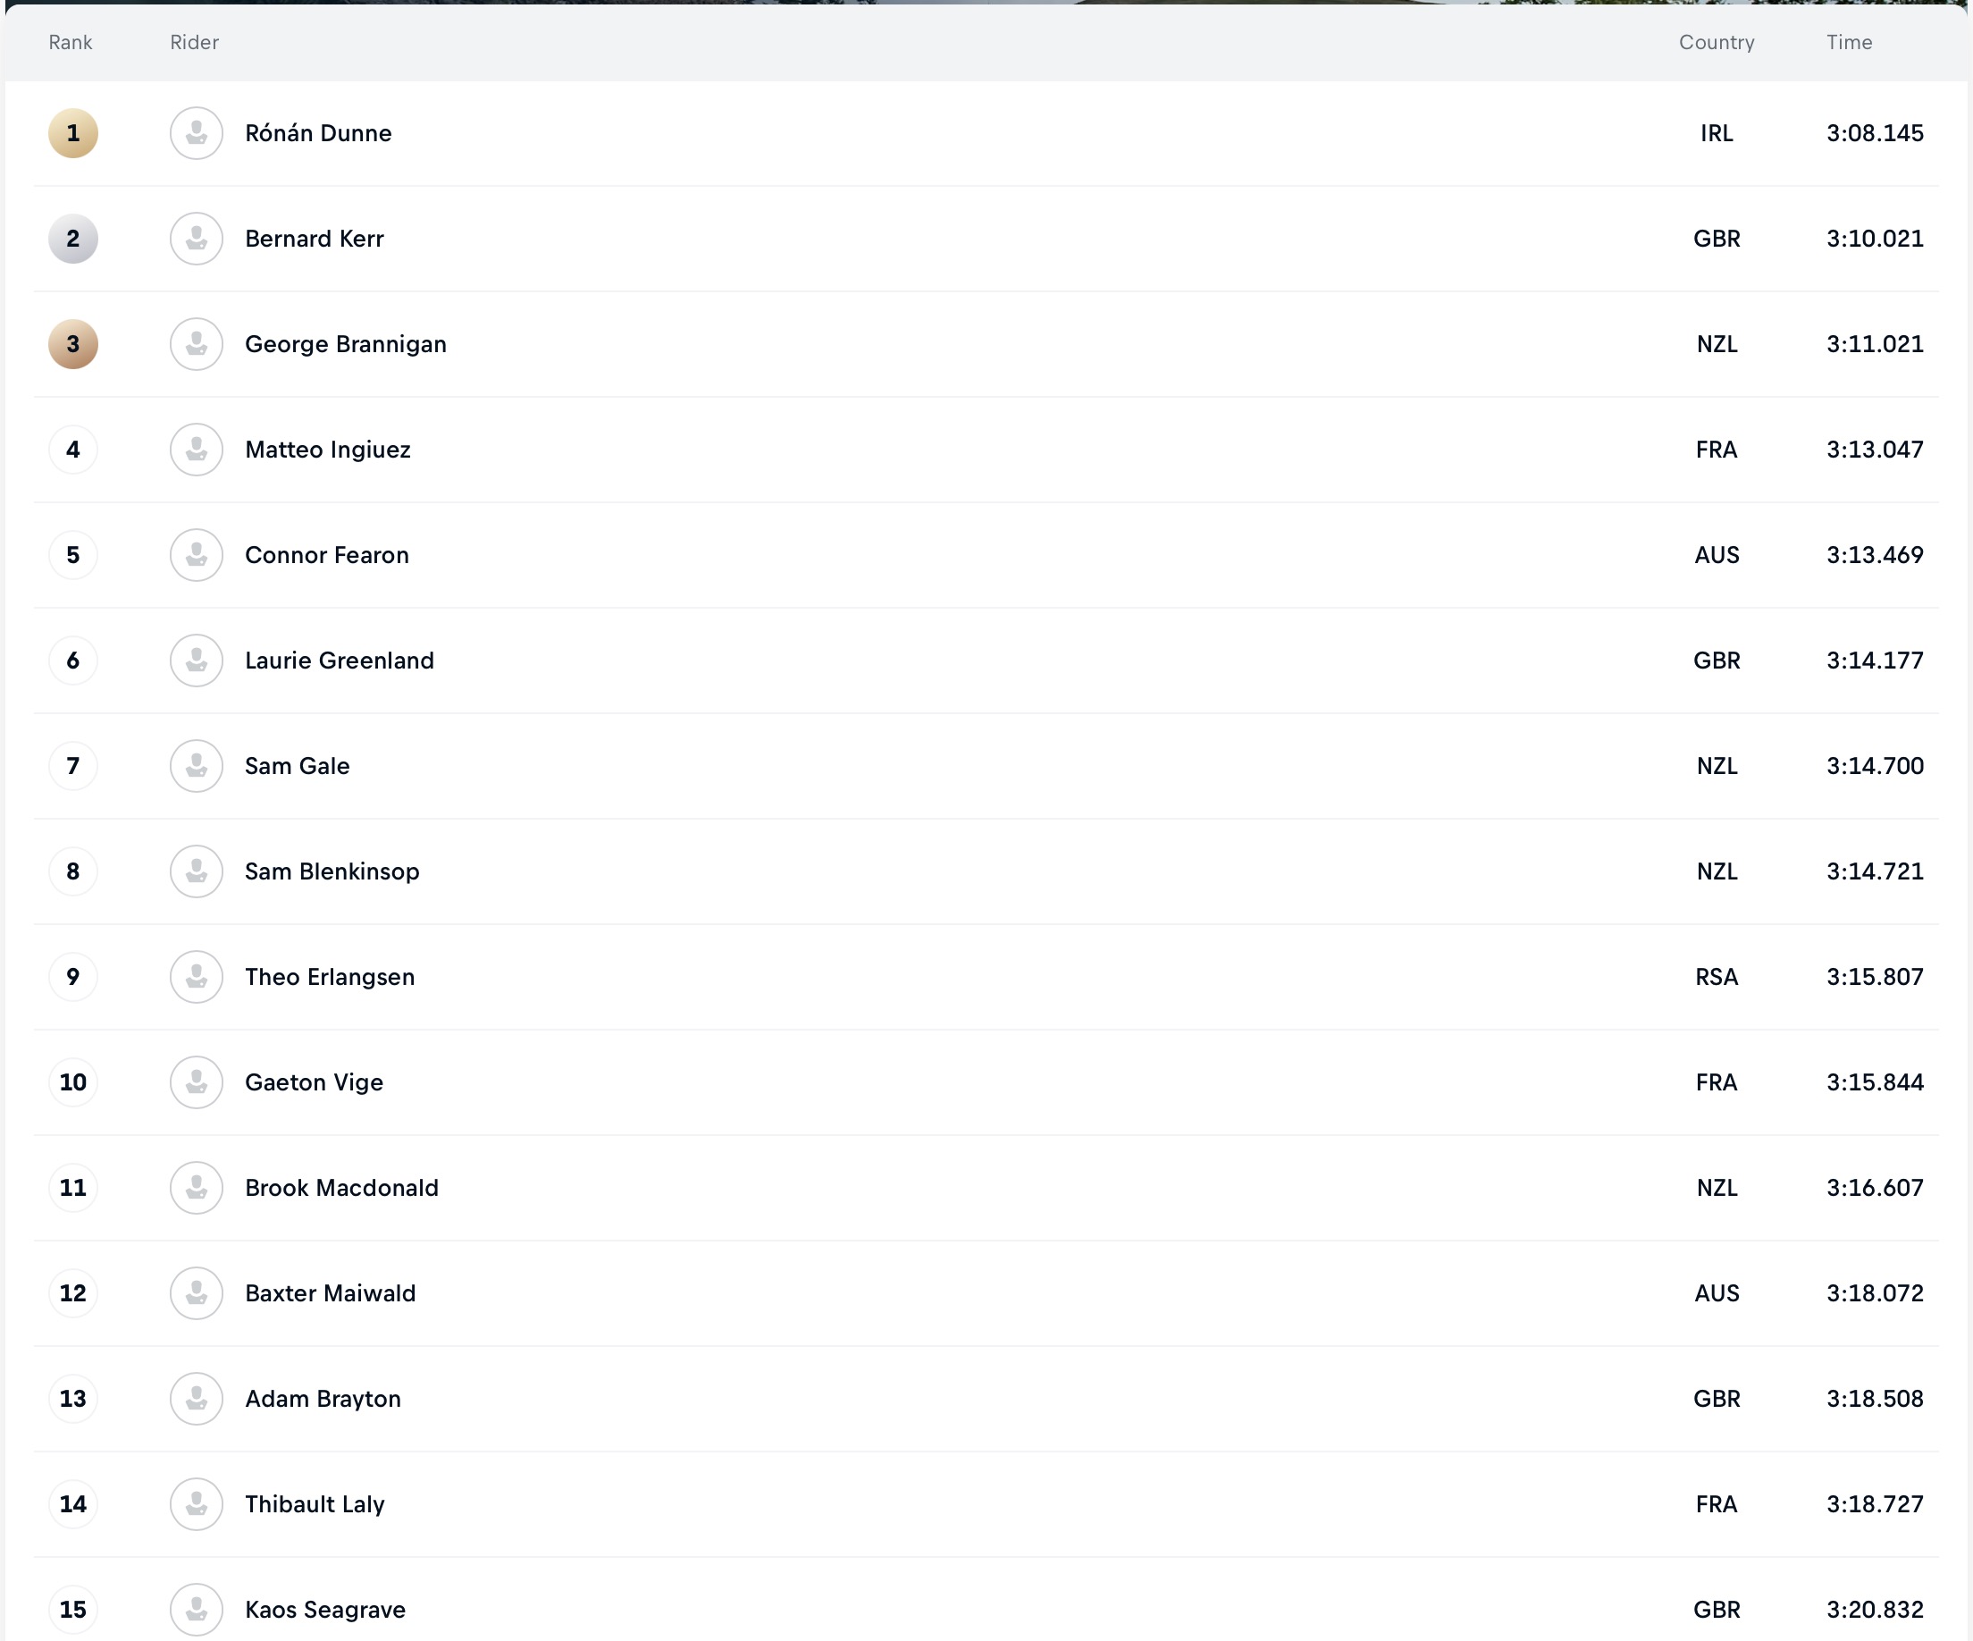Image resolution: width=1973 pixels, height=1641 pixels.
Task: Click the gold rank 1 badge
Action: tap(73, 133)
